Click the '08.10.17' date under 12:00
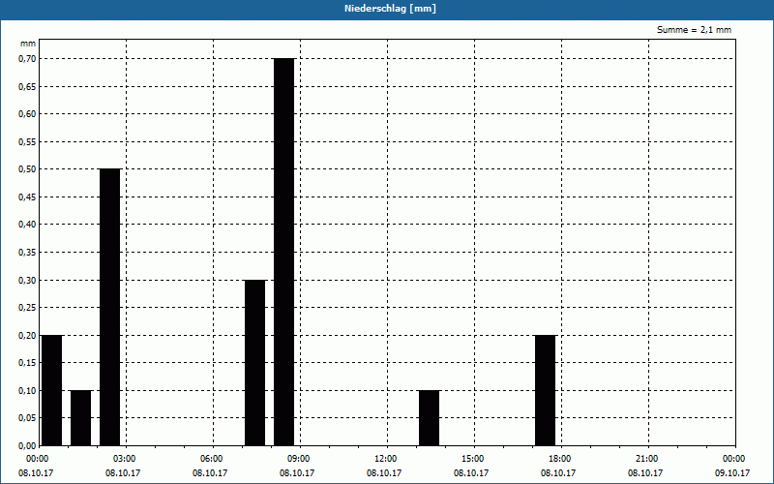This screenshot has width=774, height=484. (384, 473)
